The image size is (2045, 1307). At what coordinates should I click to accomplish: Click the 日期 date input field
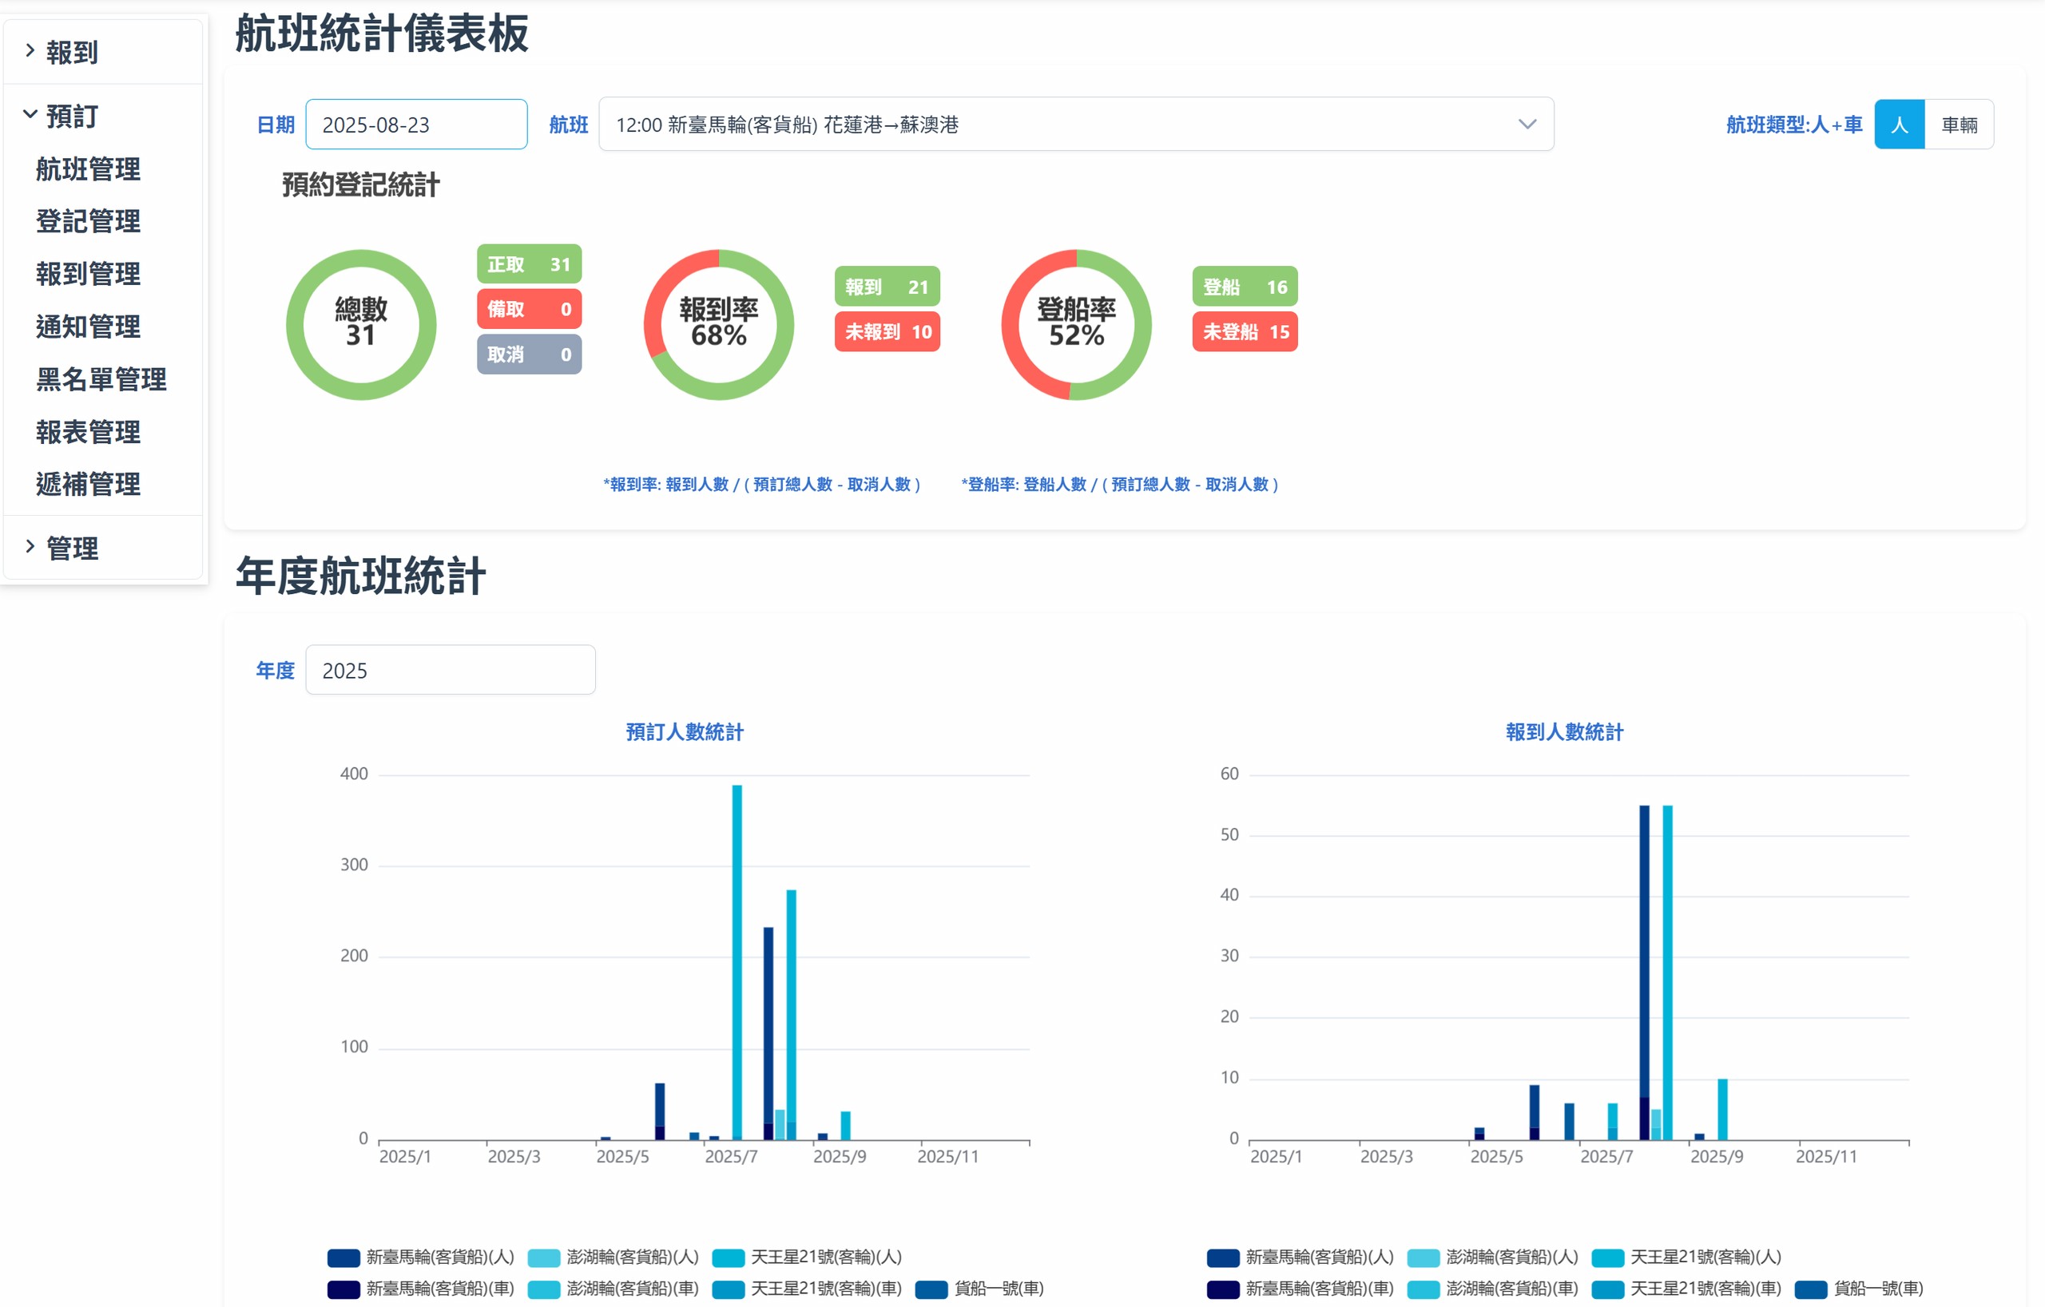point(416,125)
